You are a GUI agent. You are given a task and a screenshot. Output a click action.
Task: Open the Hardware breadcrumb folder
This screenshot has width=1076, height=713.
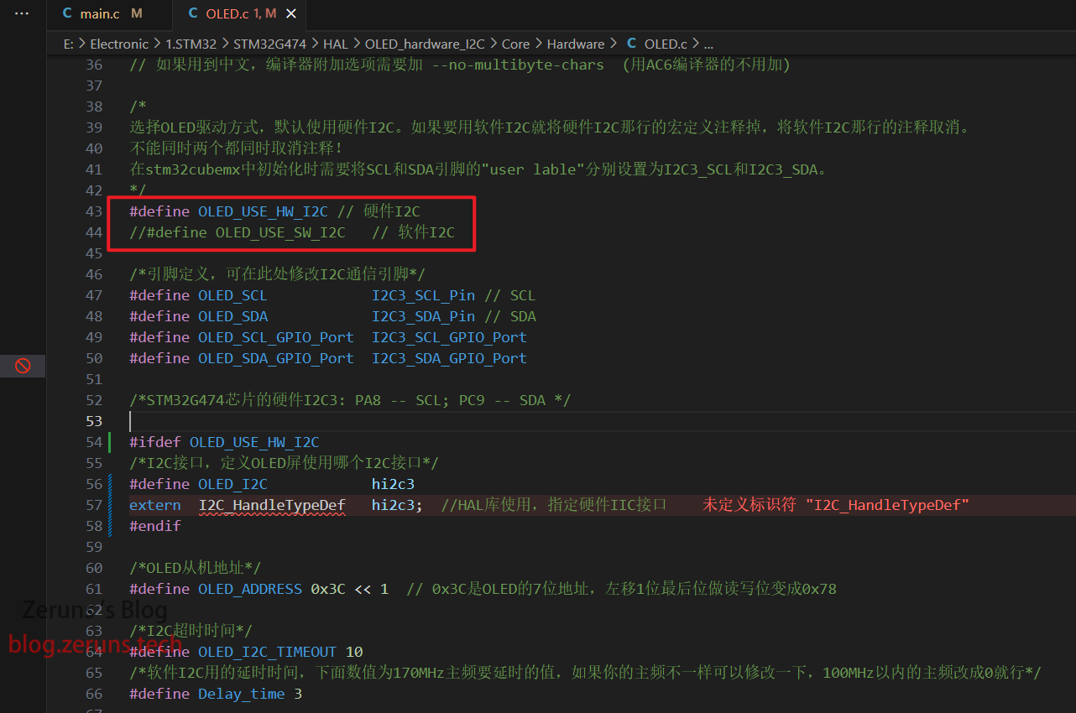coord(575,44)
